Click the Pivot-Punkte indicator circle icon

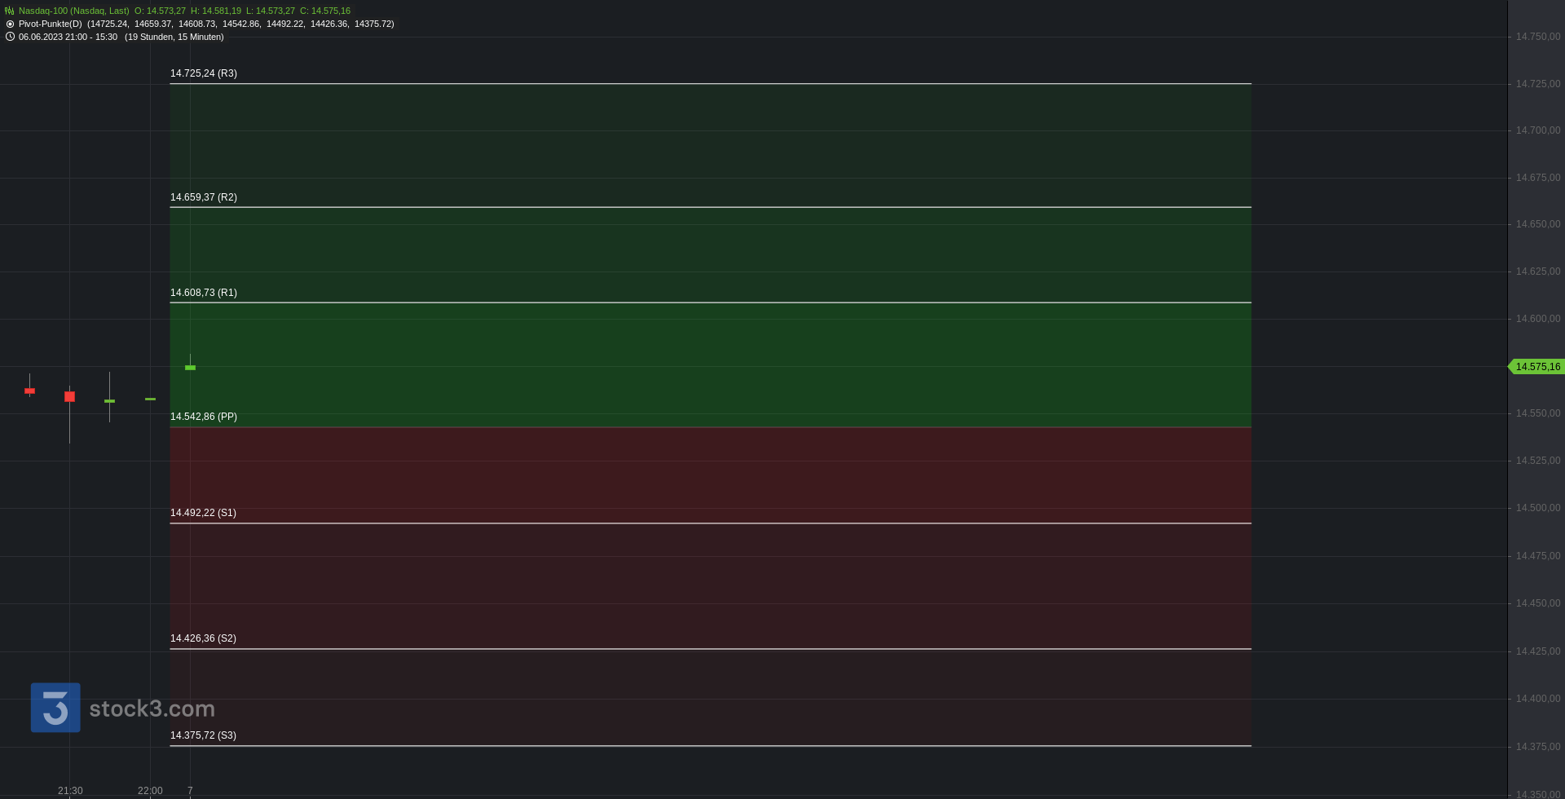click(x=10, y=24)
